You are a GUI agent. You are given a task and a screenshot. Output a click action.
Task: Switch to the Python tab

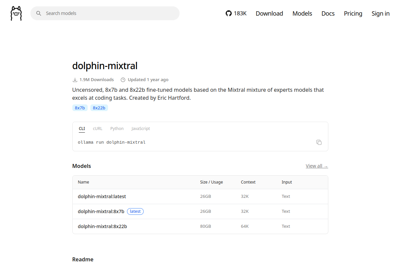click(x=117, y=129)
